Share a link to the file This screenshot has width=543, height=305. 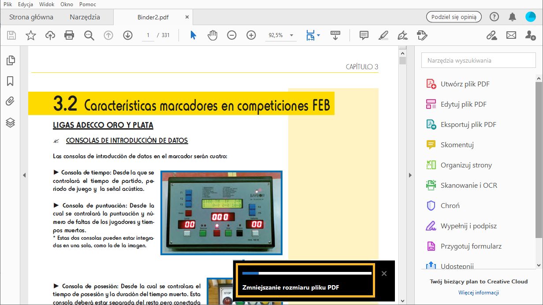pyautogui.click(x=491, y=35)
